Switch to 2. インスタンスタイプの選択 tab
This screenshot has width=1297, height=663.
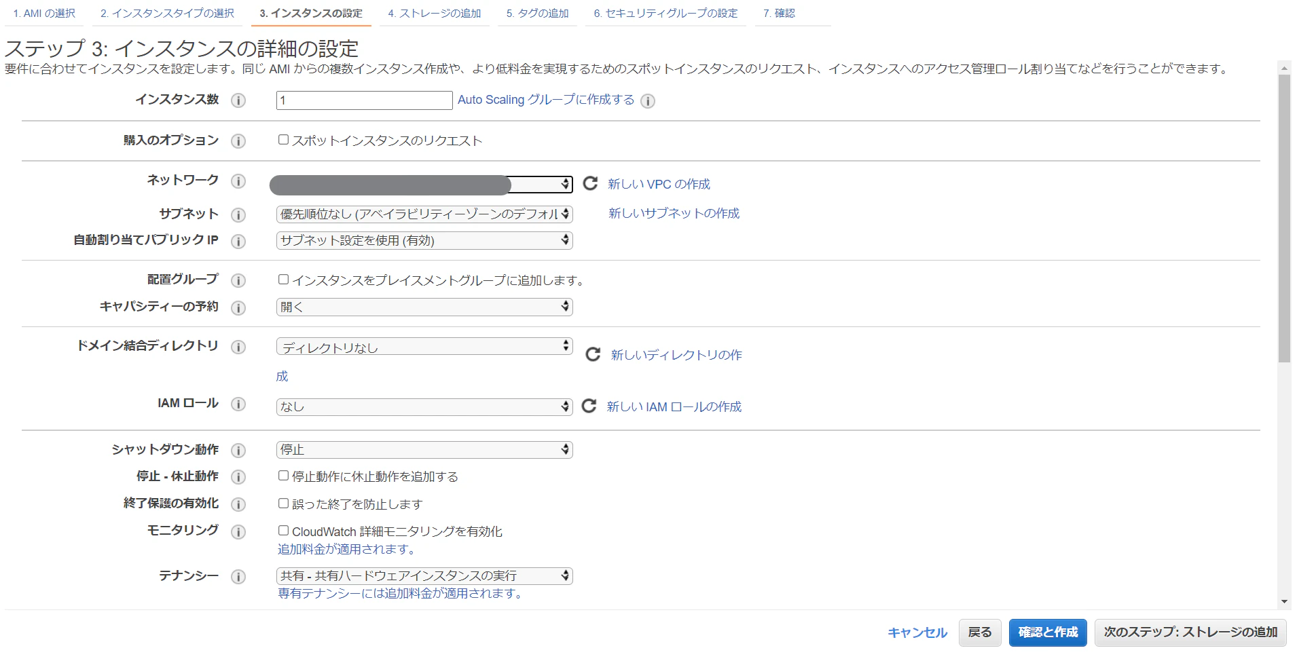pyautogui.click(x=167, y=14)
